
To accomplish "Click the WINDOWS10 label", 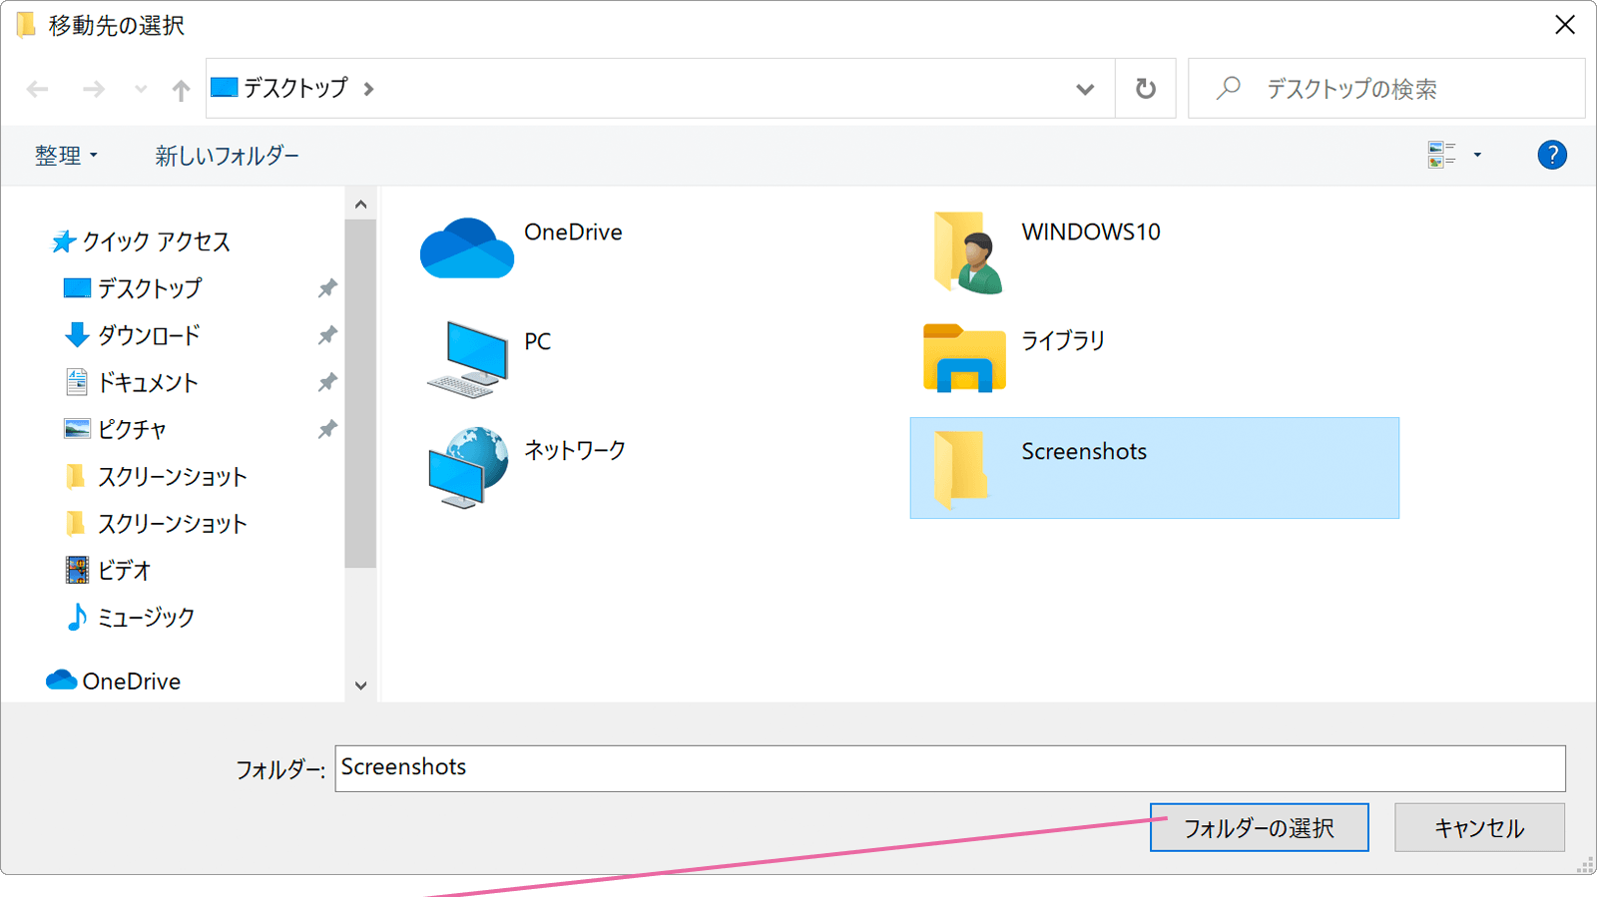I will click(x=1091, y=231).
